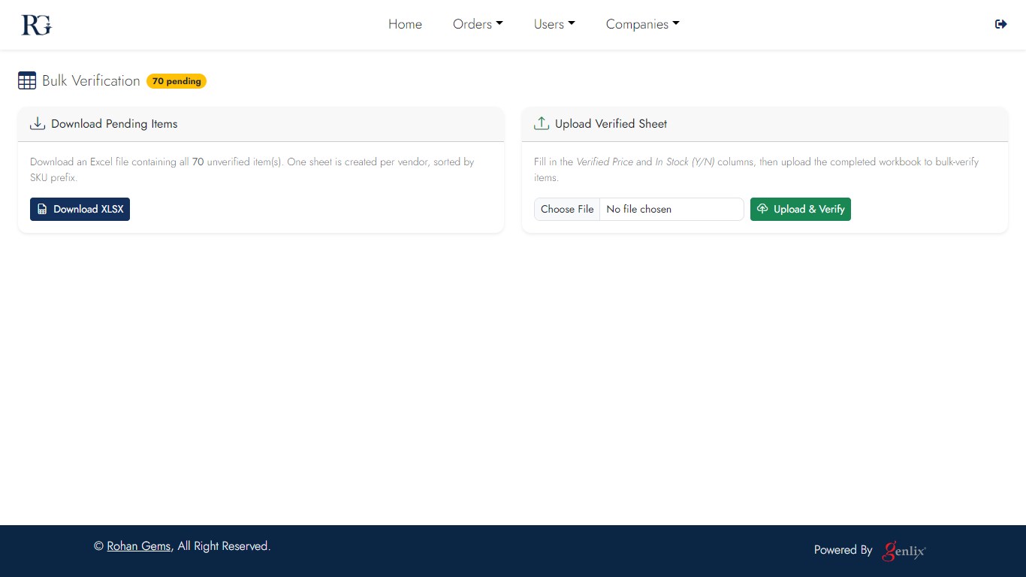Click the Choose File button
Viewport: 1026px width, 577px height.
[x=567, y=210]
